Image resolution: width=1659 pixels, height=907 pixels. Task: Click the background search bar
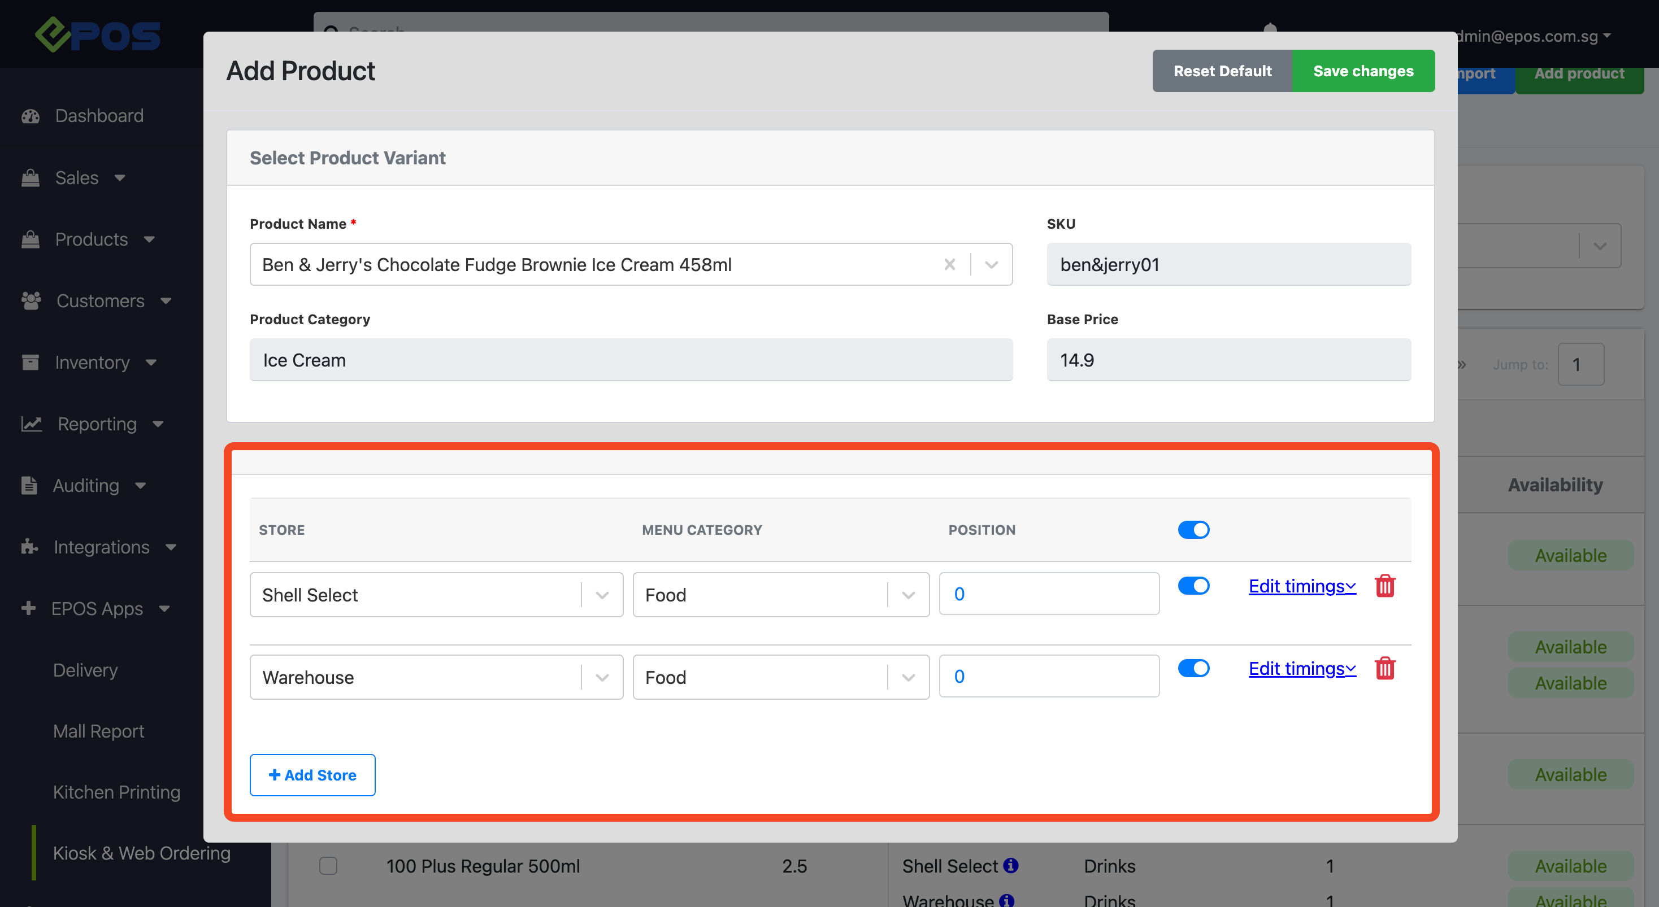711,23
